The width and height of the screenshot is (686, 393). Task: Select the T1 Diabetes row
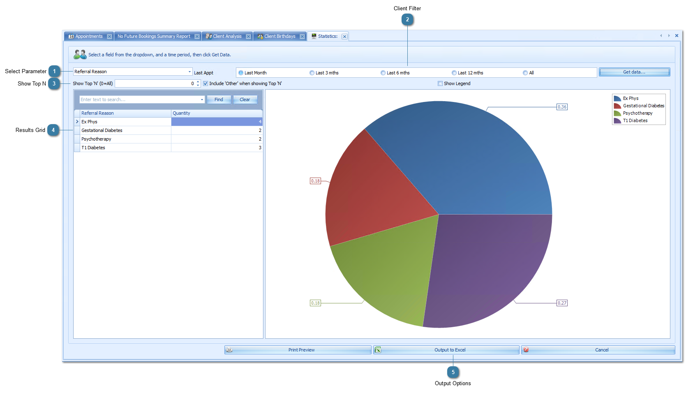pos(168,148)
